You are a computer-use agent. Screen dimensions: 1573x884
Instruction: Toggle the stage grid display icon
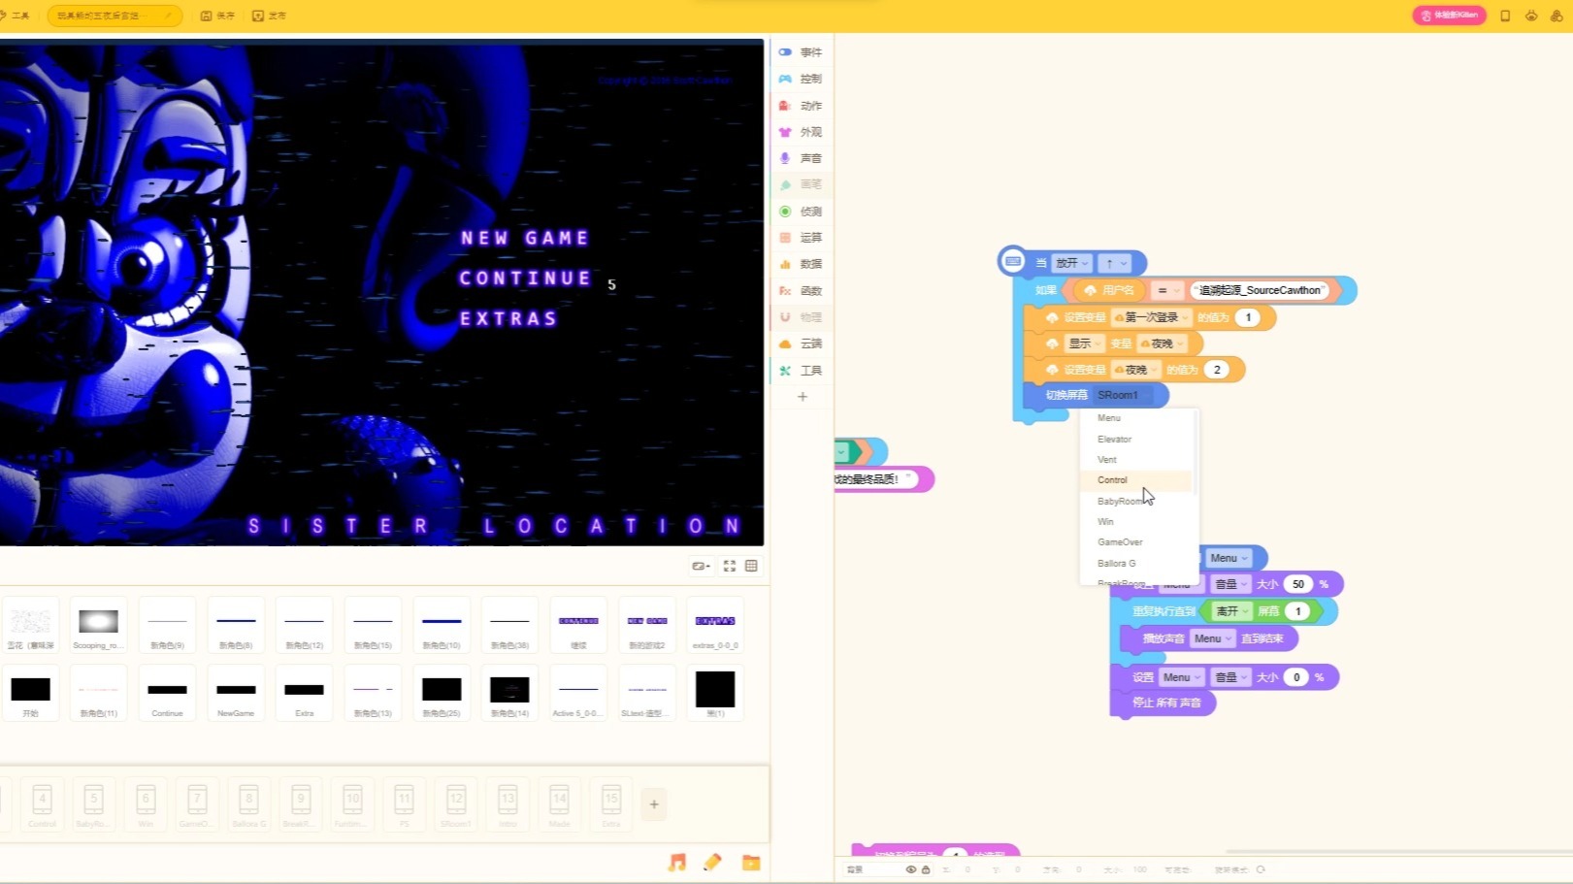[x=750, y=565]
